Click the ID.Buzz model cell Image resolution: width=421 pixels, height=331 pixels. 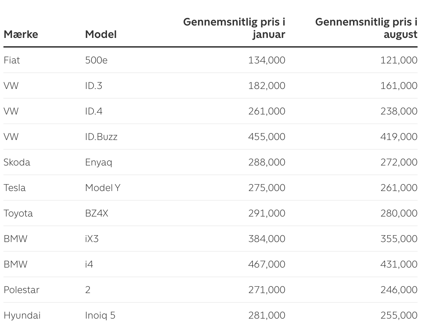[101, 137]
